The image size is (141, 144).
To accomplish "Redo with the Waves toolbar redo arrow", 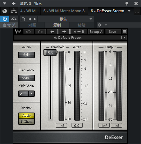I will (x=40, y=31).
